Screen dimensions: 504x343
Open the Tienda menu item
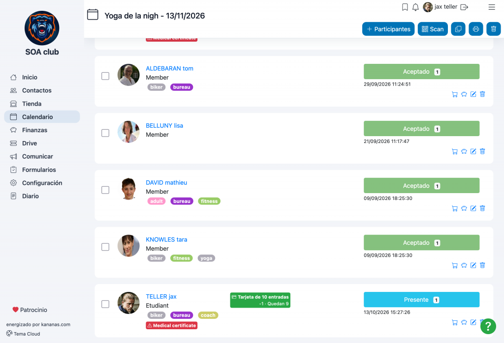coord(42,104)
